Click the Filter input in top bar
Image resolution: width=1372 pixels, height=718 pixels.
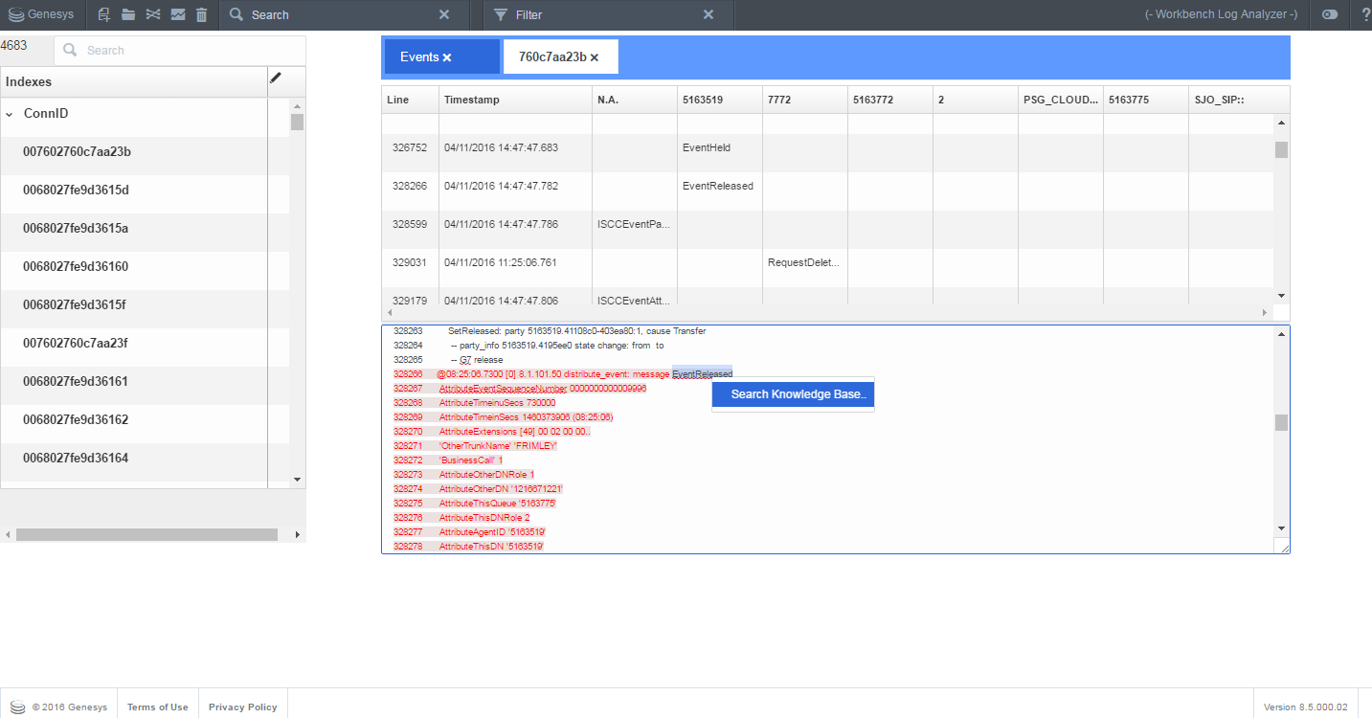click(x=603, y=14)
